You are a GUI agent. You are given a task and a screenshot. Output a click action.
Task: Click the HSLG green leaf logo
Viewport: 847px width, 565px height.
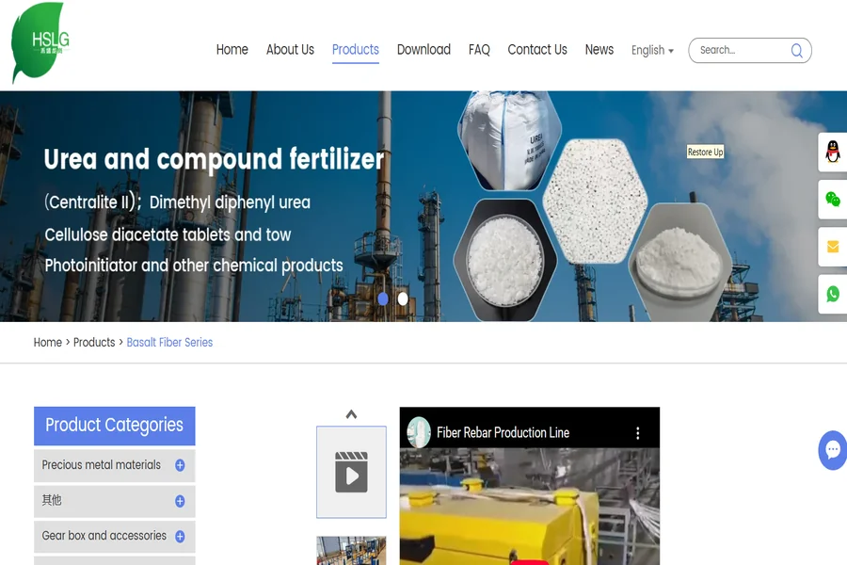40,42
